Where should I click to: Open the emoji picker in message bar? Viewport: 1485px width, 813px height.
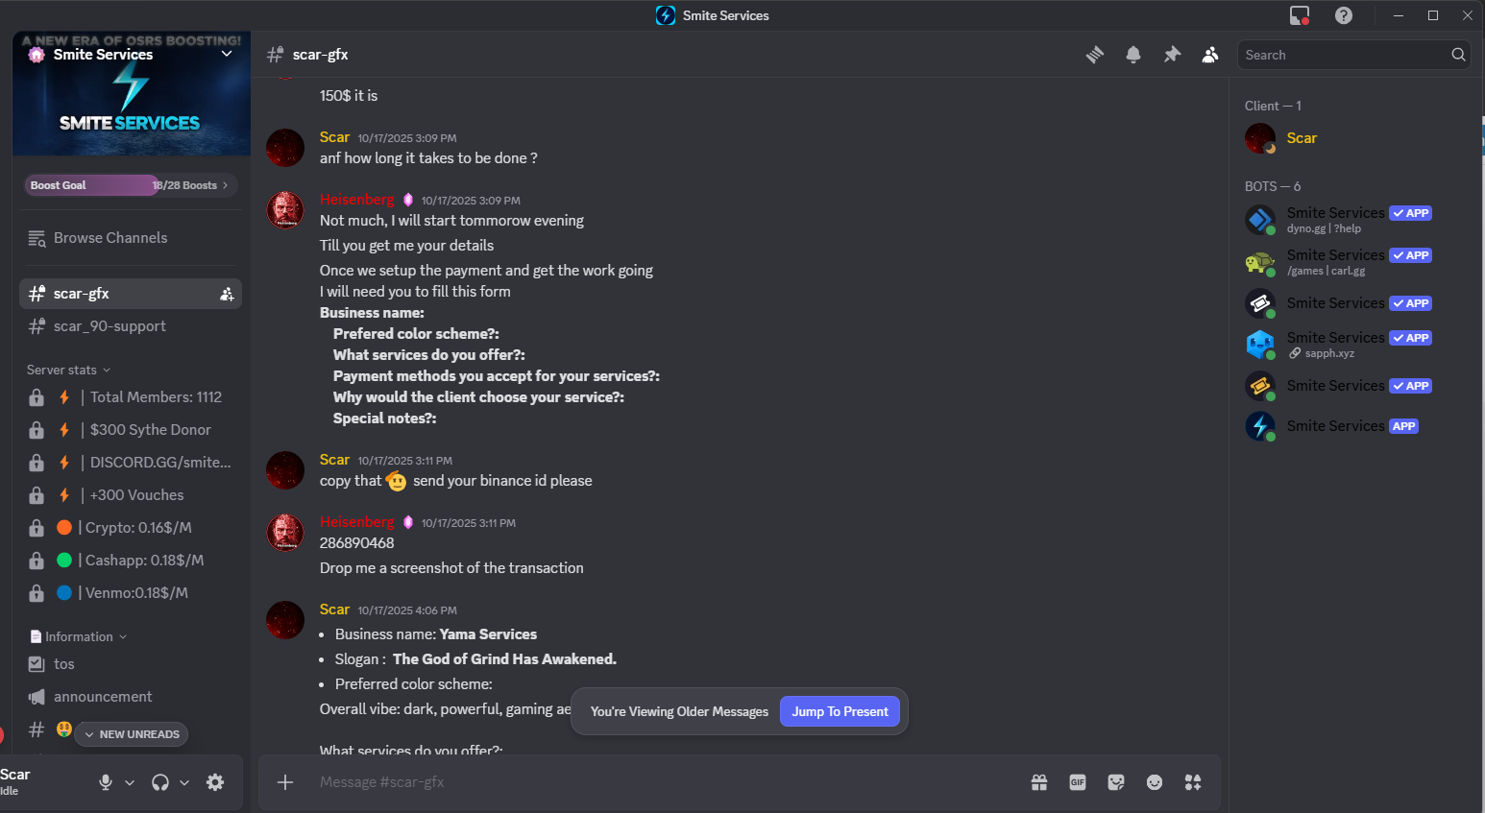1155,782
